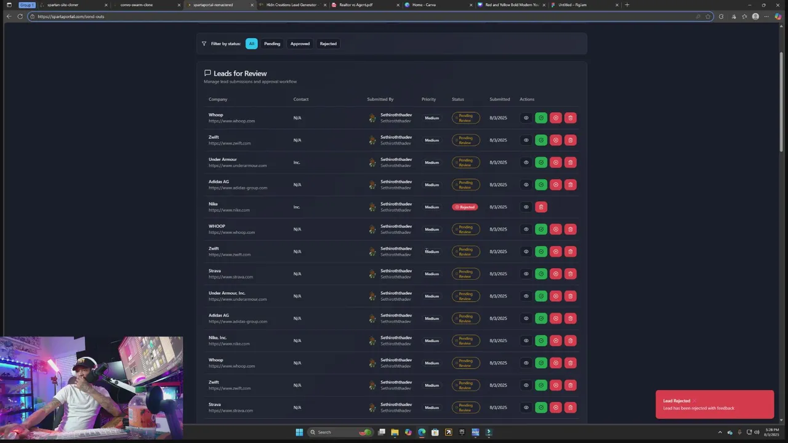Filter leads by Rejected status
The height and width of the screenshot is (443, 788).
pos(328,44)
